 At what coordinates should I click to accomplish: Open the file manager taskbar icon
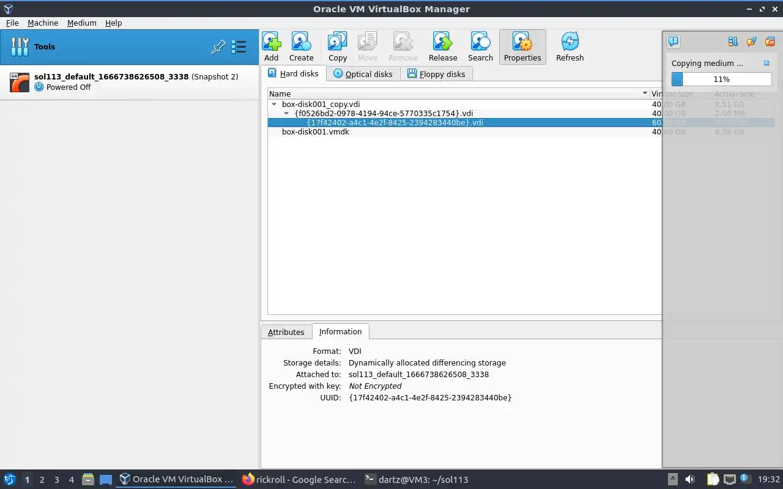pyautogui.click(x=88, y=479)
